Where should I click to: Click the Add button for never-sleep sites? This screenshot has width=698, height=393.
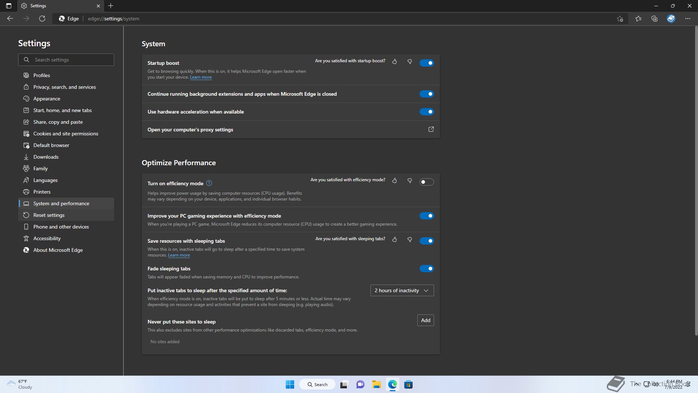click(425, 320)
